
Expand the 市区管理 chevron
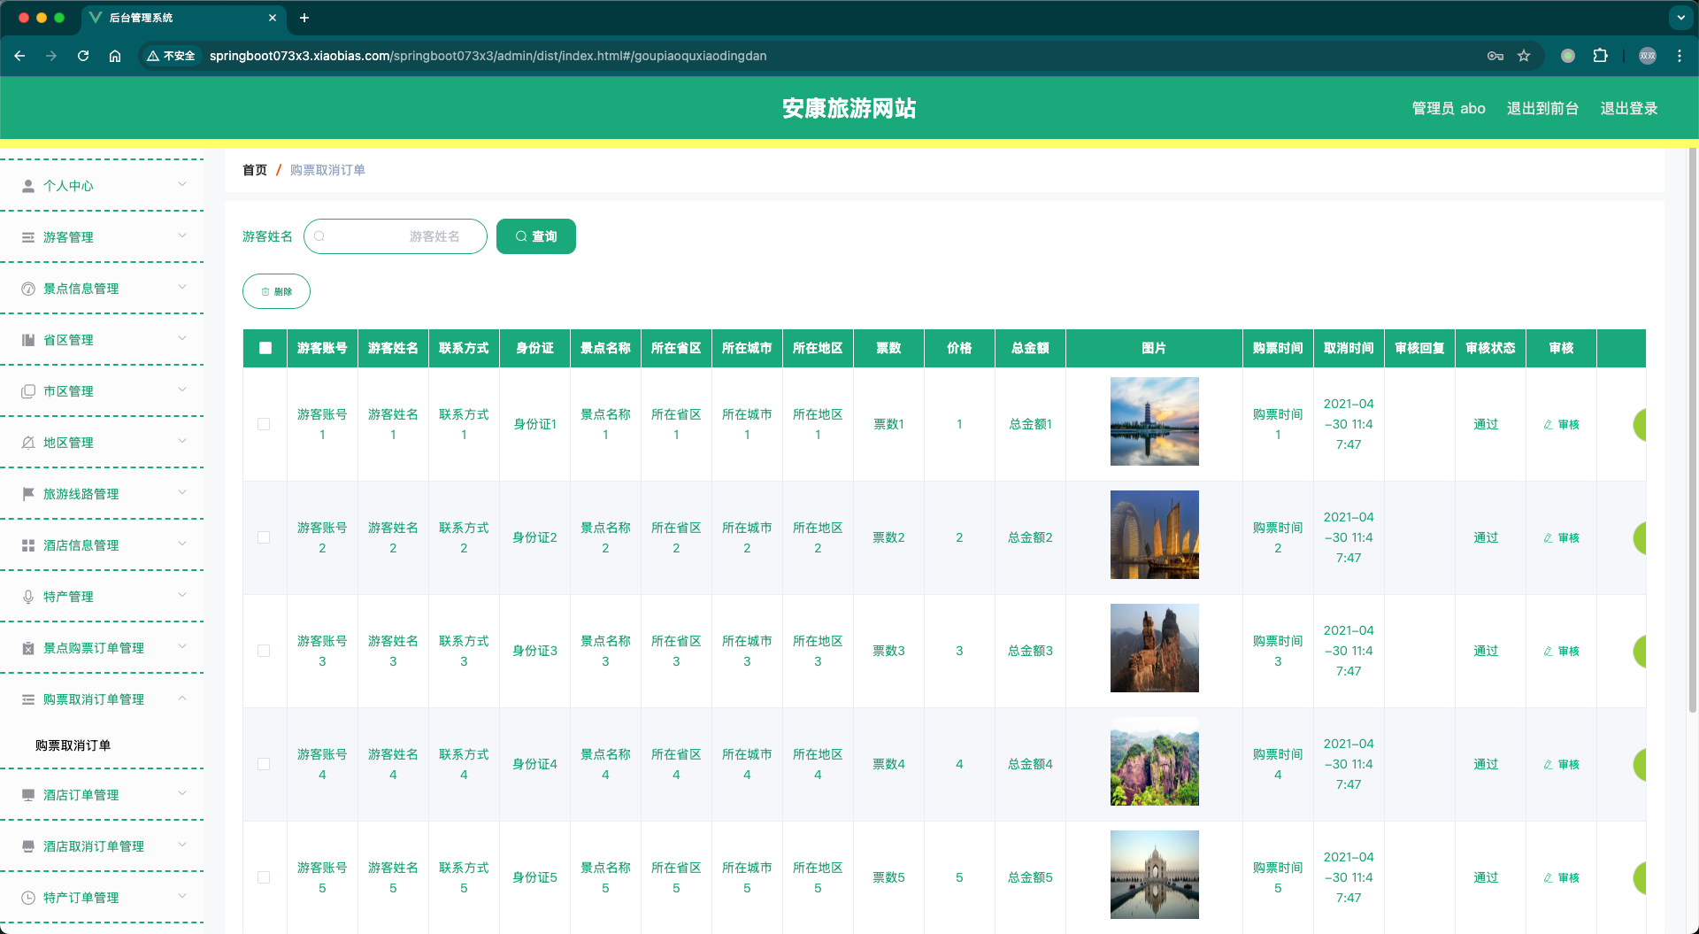(x=182, y=390)
